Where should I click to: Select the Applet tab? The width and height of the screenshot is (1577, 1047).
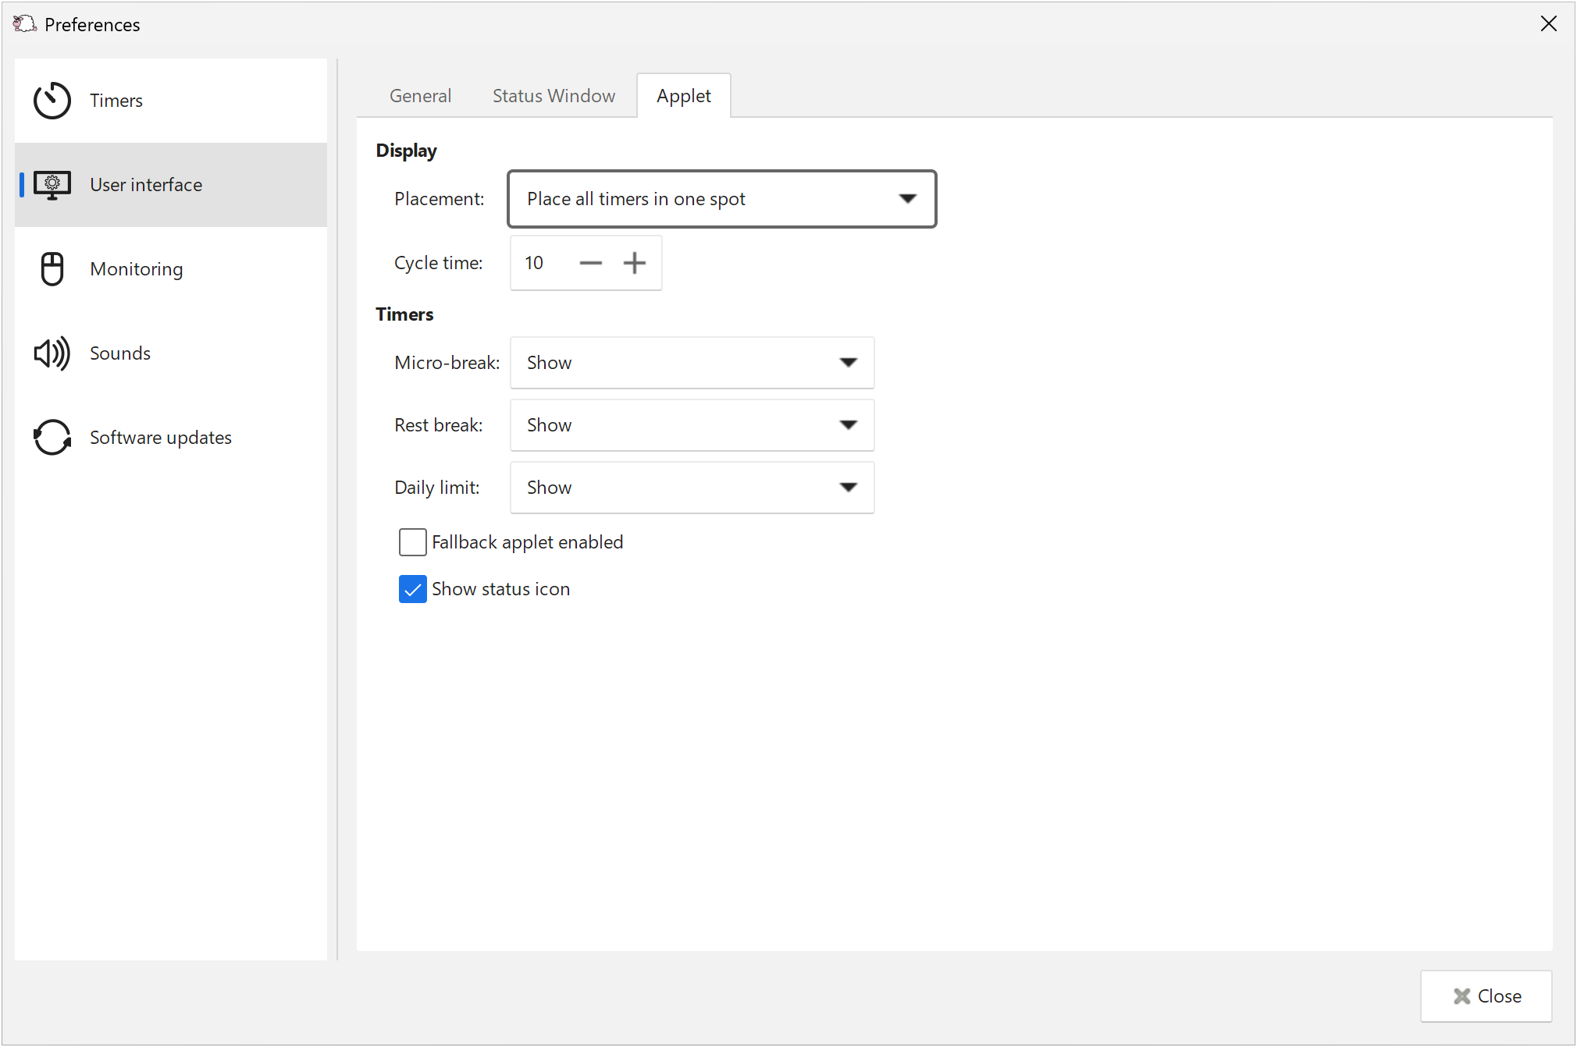(x=684, y=96)
